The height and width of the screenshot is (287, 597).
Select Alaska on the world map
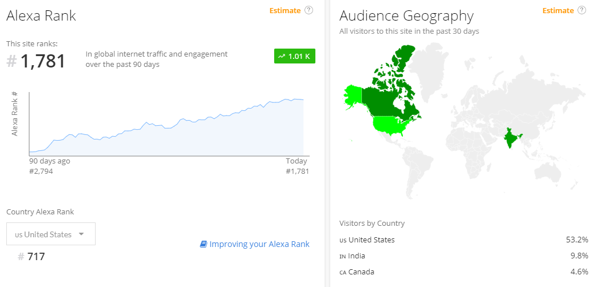point(353,97)
